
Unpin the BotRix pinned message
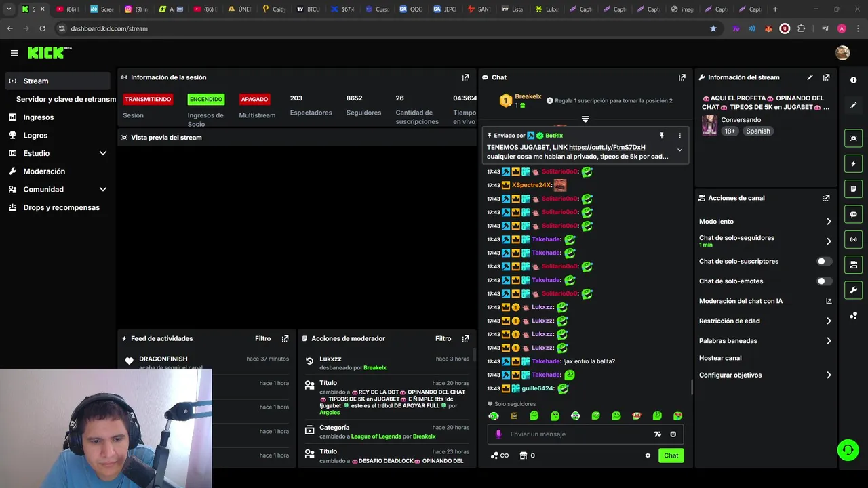click(661, 136)
